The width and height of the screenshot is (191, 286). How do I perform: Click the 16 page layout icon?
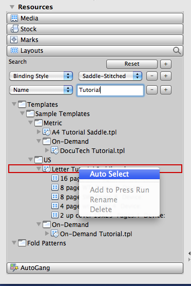click(x=55, y=178)
